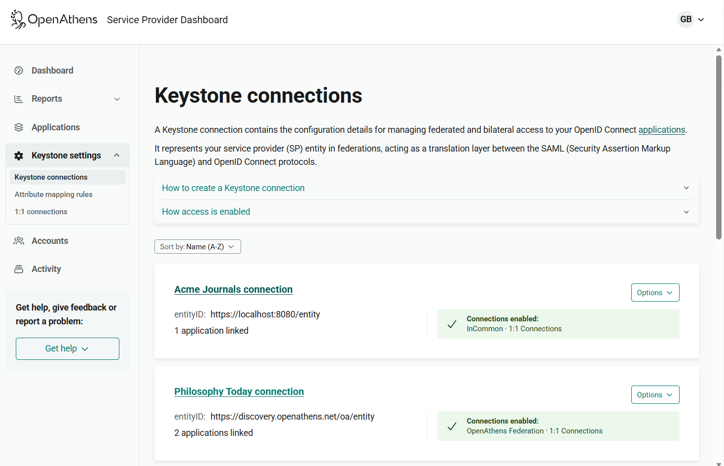
Task: Click '2 applications linked' text
Action: coord(214,433)
